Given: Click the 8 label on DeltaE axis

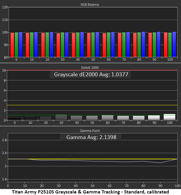Looking at the screenshot, I should click(5, 80).
